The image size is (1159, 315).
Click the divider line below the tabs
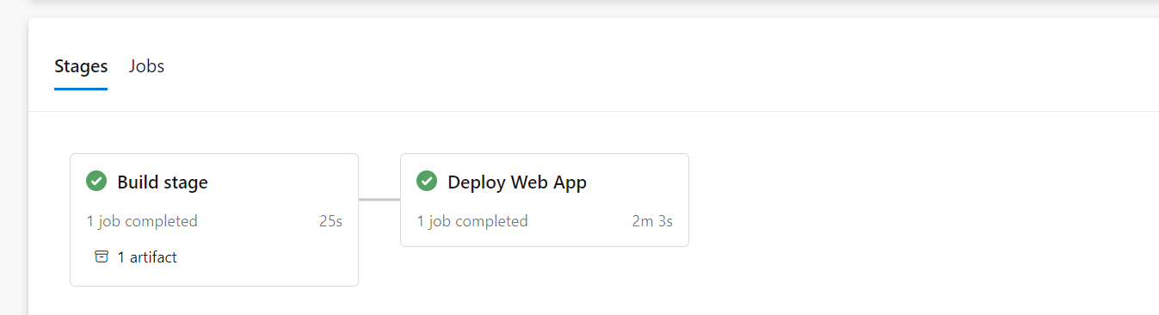pyautogui.click(x=594, y=111)
